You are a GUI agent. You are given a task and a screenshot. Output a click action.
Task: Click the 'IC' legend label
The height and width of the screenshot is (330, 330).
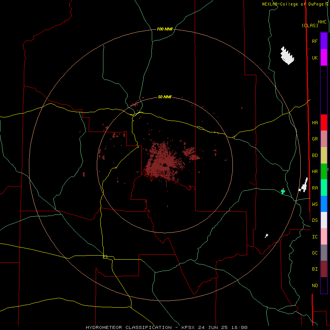point(315,237)
